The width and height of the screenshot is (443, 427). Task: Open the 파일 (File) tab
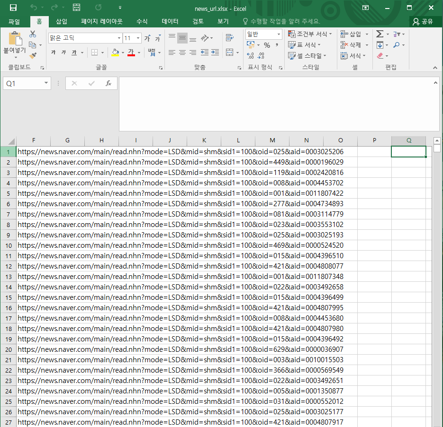pyautogui.click(x=14, y=21)
